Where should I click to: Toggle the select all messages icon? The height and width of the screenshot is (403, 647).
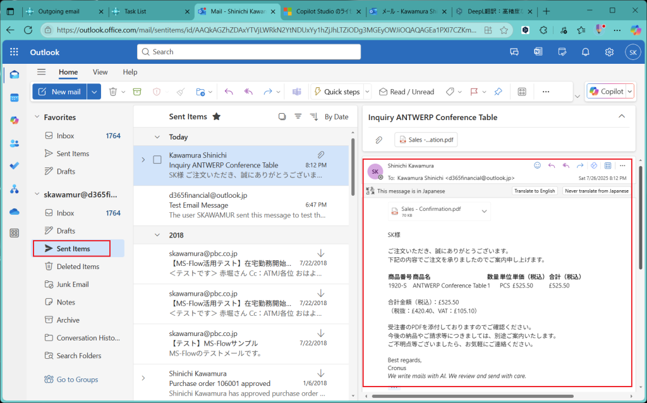click(282, 117)
